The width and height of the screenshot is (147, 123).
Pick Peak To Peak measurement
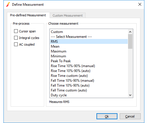tap(89, 61)
